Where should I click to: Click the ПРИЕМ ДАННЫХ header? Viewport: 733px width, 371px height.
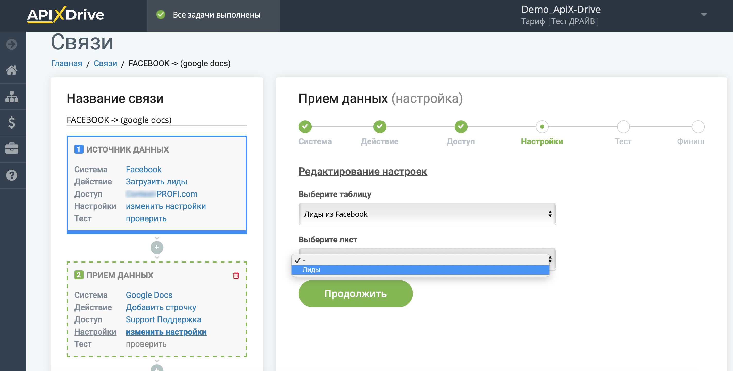point(120,275)
